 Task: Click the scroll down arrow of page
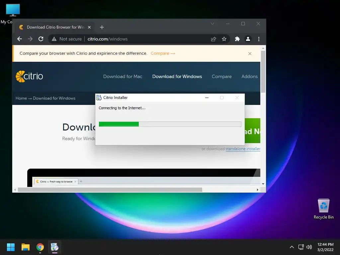tap(263, 184)
